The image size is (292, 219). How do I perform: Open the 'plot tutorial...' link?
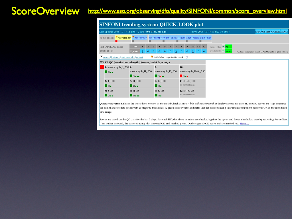click(x=128, y=57)
